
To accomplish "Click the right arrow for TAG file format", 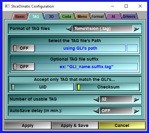I will 137,29.
